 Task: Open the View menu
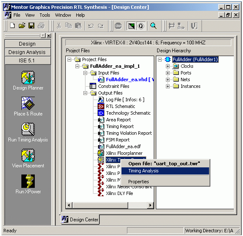[30, 15]
